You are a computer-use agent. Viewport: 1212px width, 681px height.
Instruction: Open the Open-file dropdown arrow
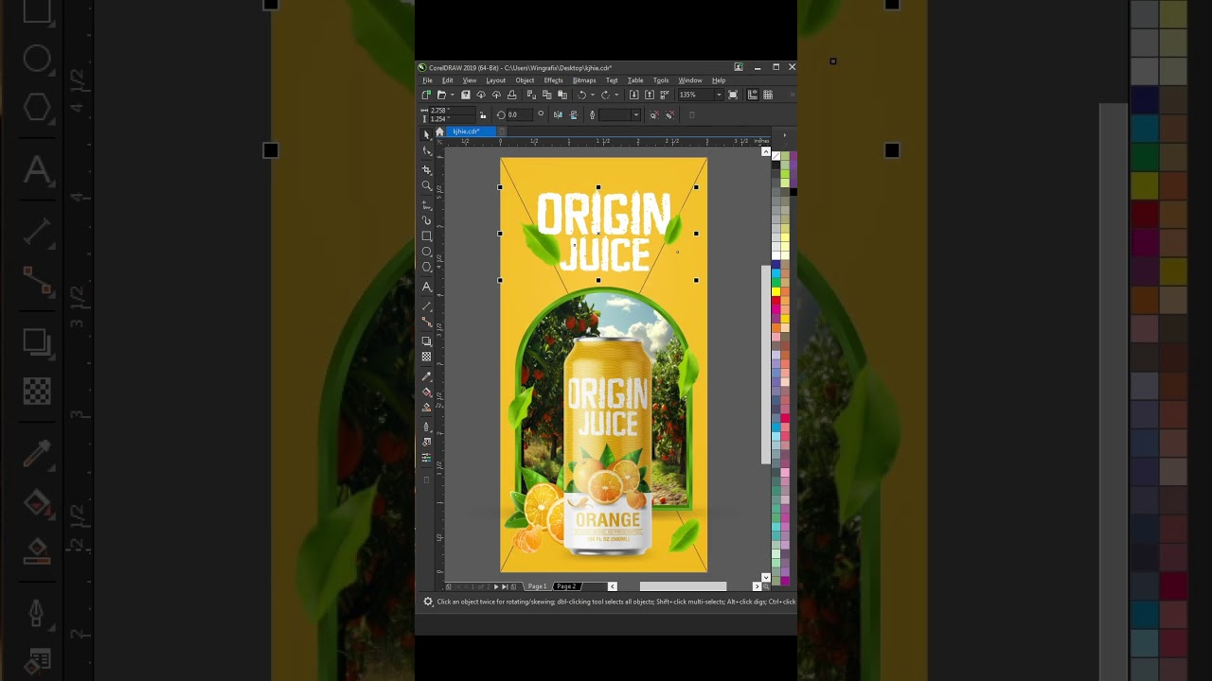tap(453, 95)
